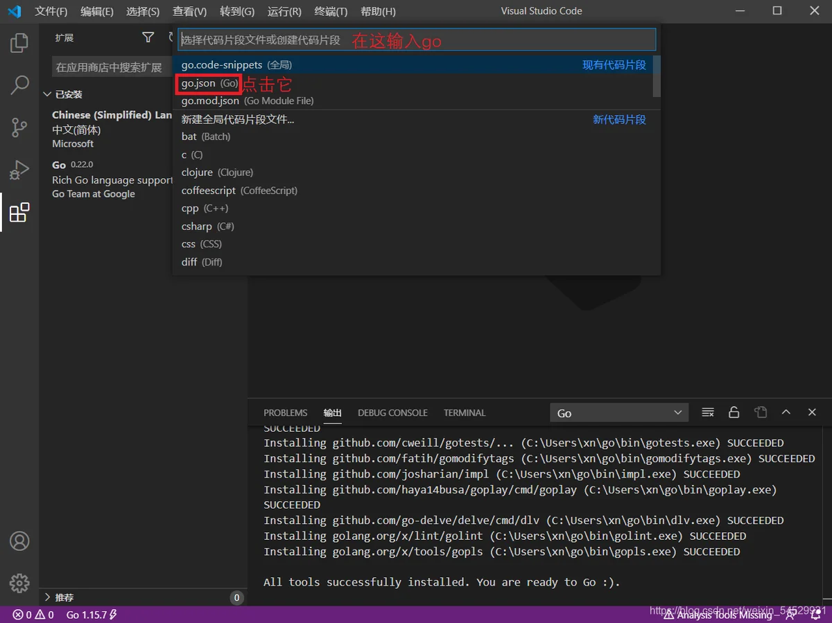
Task: Open the 帮助(H) menu
Action: click(378, 11)
